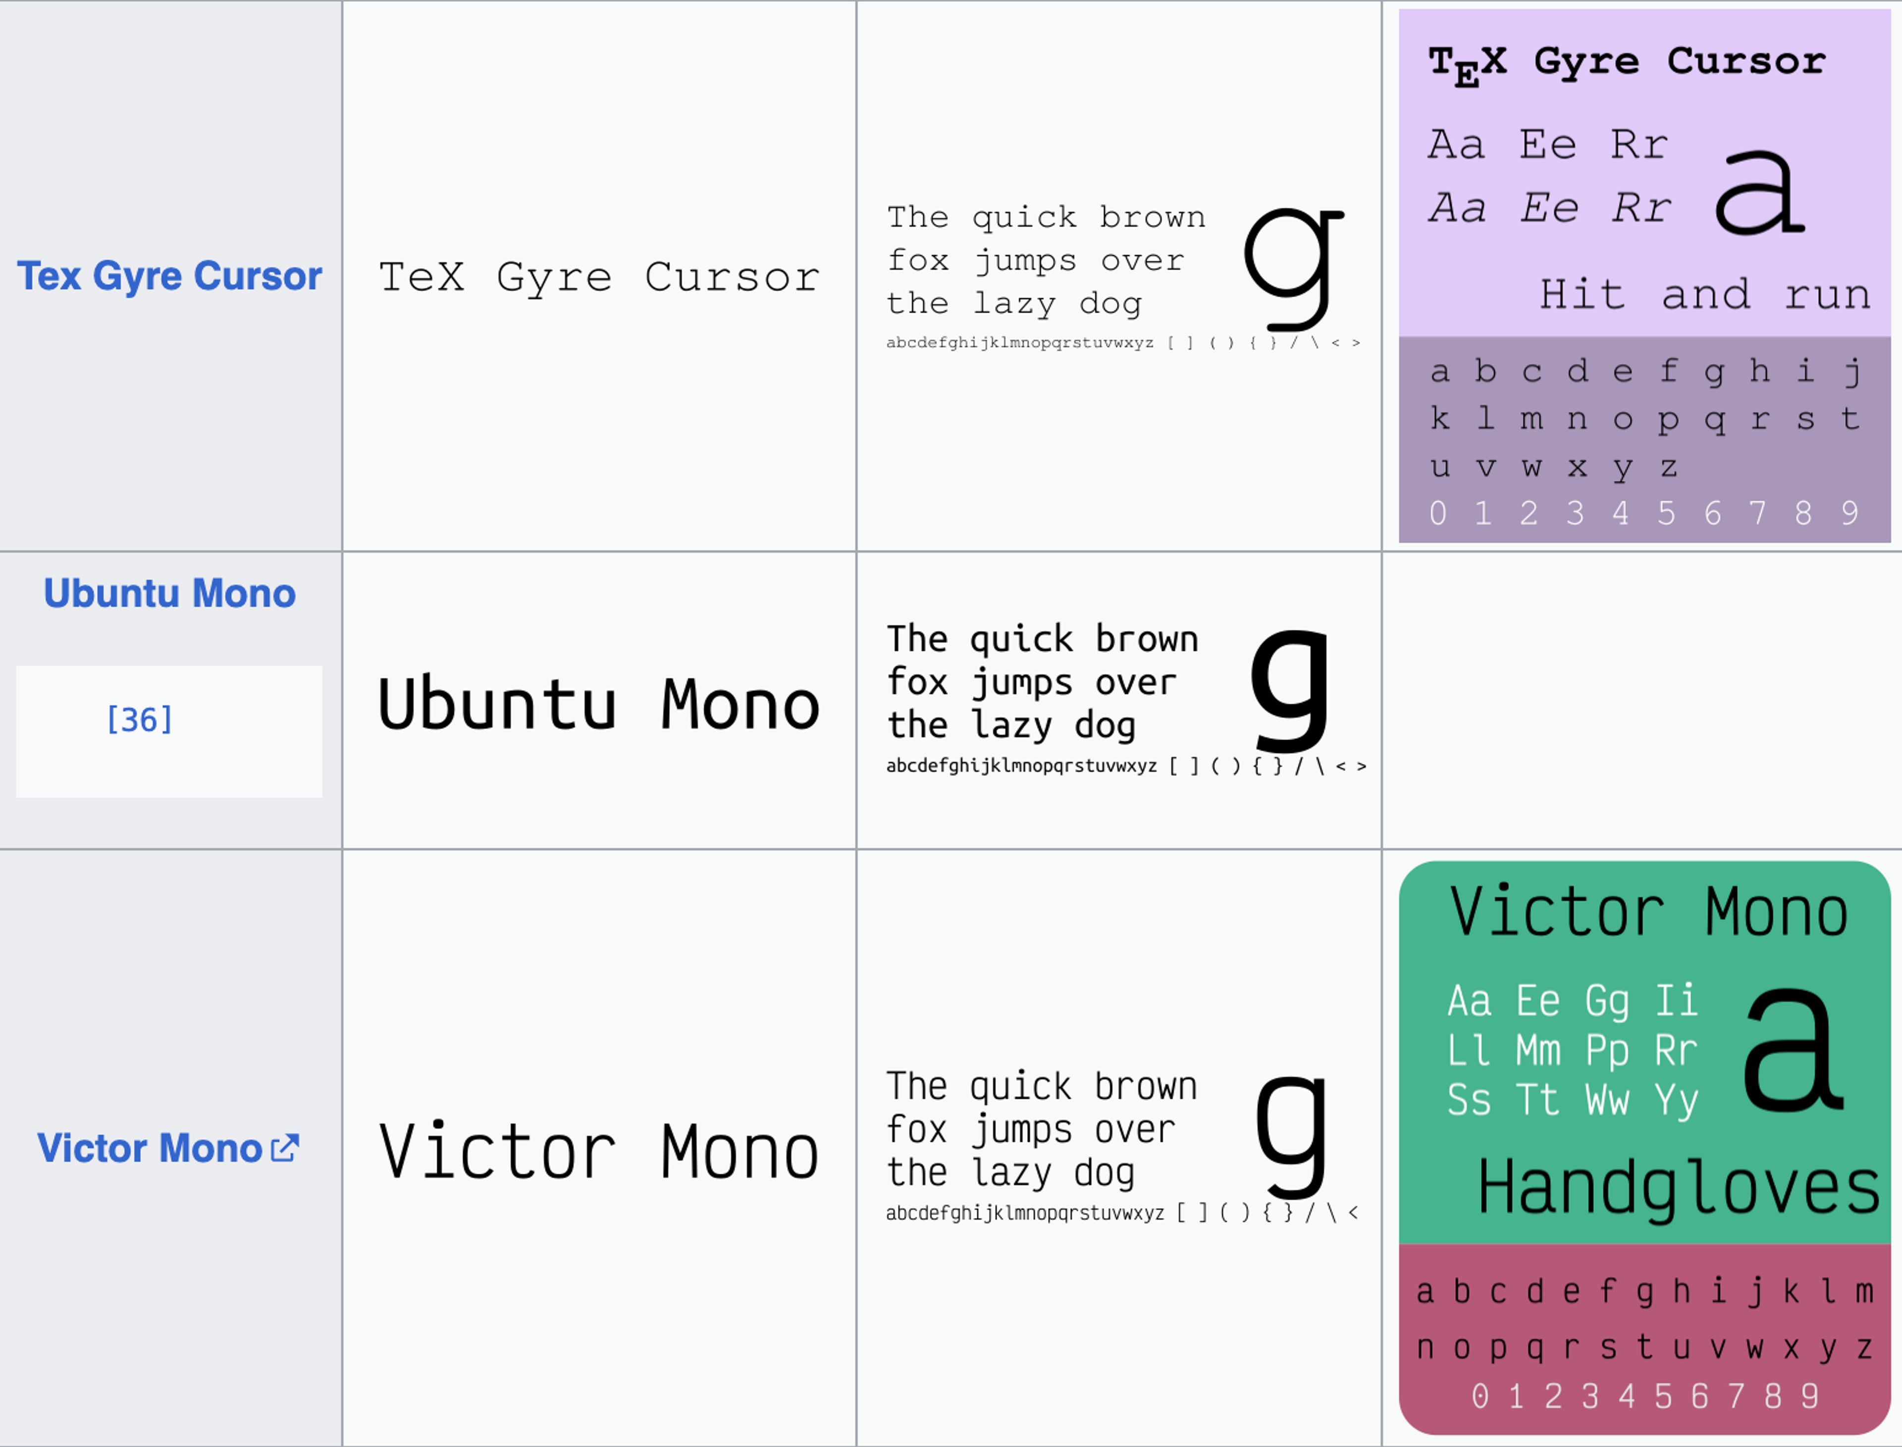Open the Victor Mono external link
This screenshot has height=1447, width=1902.
tap(150, 1148)
